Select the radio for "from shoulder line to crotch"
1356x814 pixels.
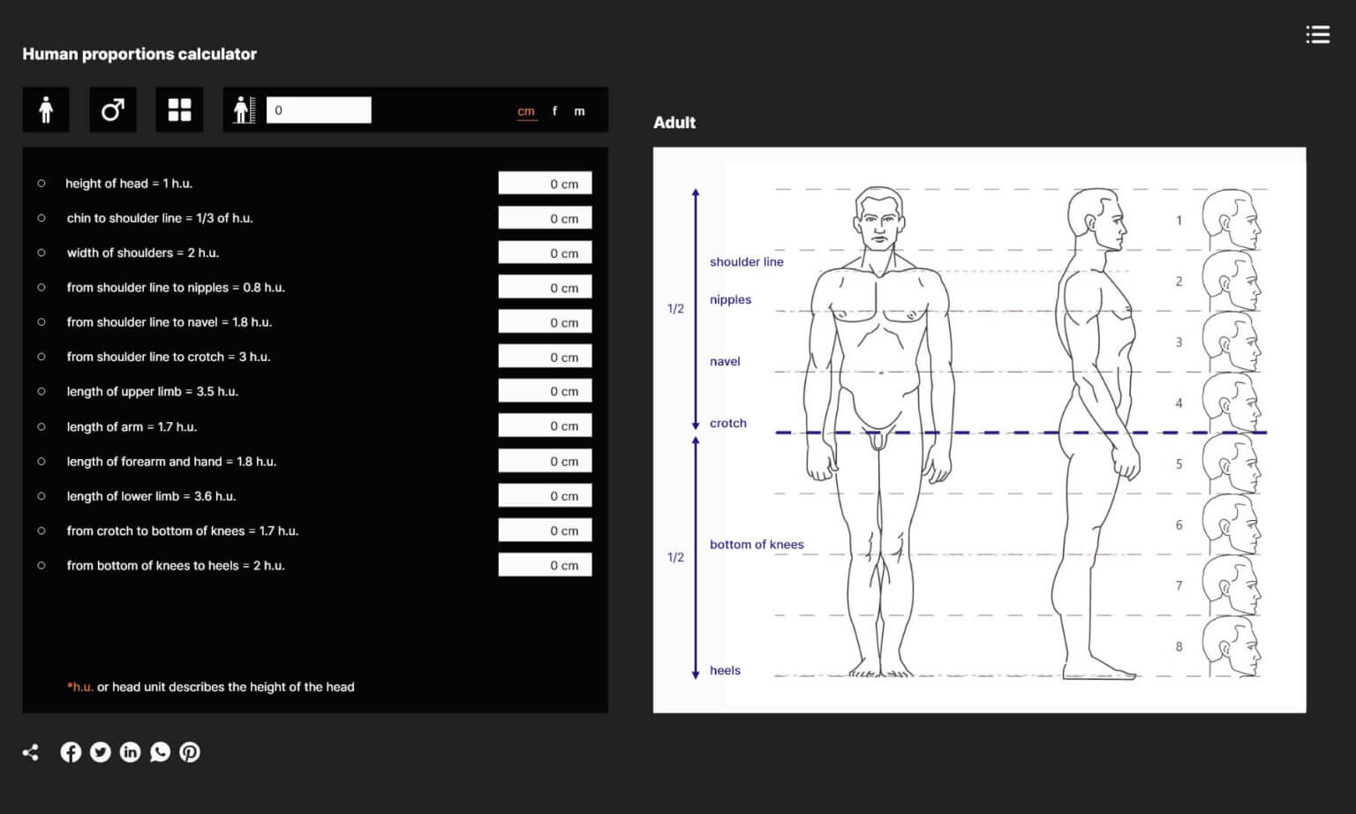pyautogui.click(x=41, y=356)
